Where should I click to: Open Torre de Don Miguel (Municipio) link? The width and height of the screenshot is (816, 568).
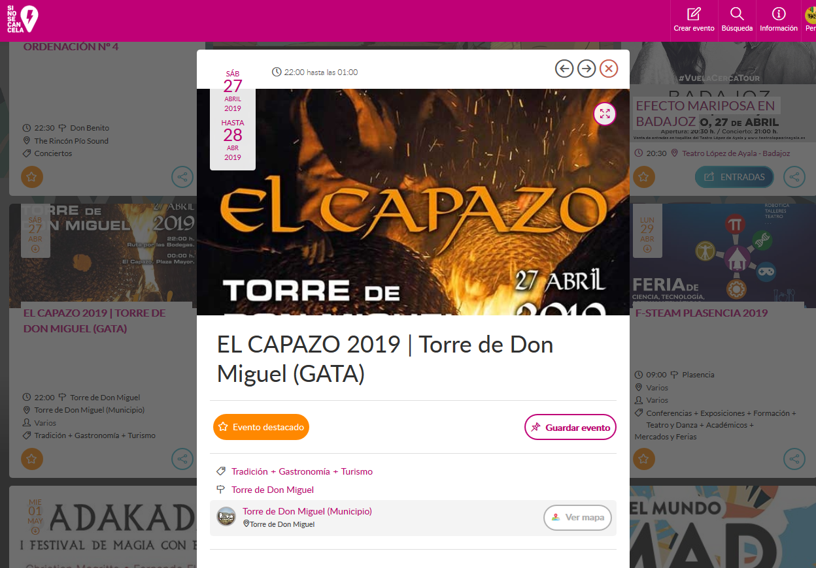click(307, 511)
